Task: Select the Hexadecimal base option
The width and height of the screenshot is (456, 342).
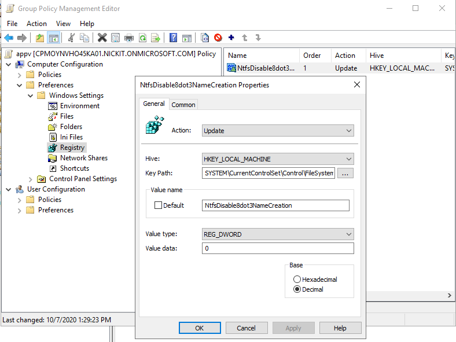Action: point(297,280)
